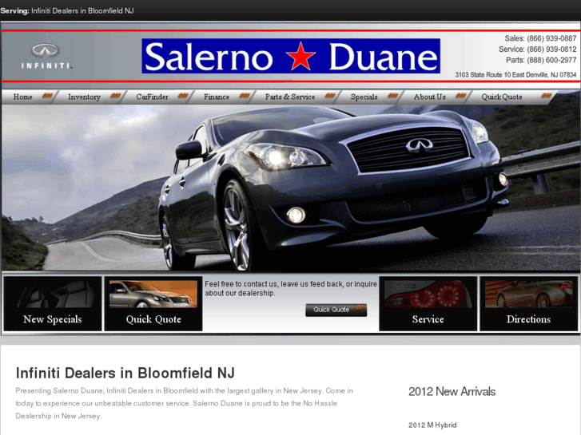This screenshot has width=581, height=435.
Task: Click the 'Presenting Salerno Duane' paragraph
Action: coord(184,403)
